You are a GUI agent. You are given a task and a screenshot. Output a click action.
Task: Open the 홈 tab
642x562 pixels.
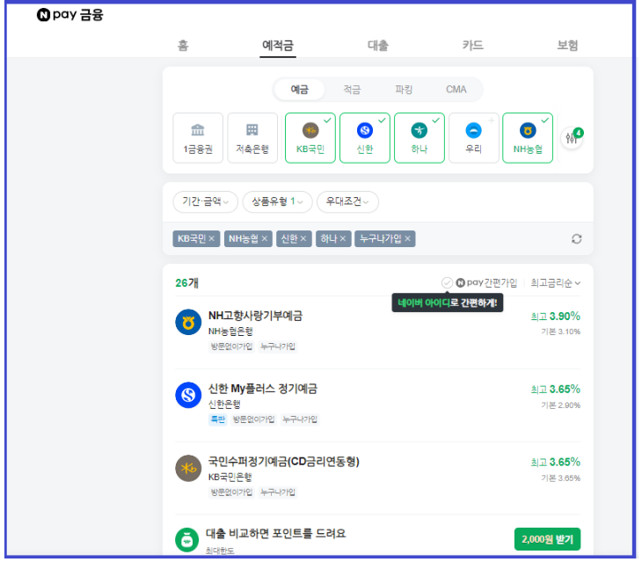coord(183,45)
